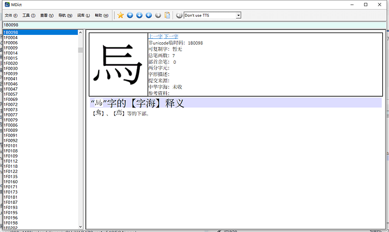
Task: Click the blue down arrow next entry icon
Action: 139,15
